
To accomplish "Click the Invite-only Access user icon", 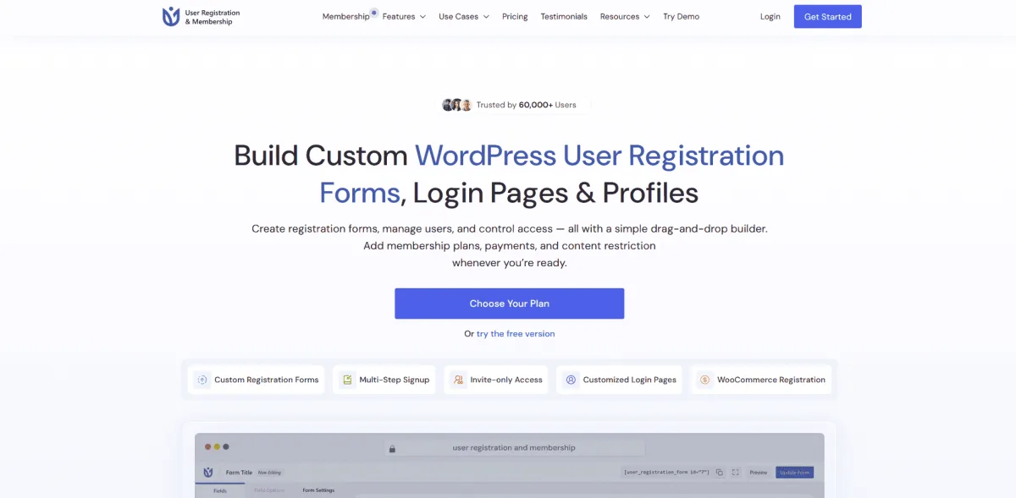I will (x=458, y=380).
